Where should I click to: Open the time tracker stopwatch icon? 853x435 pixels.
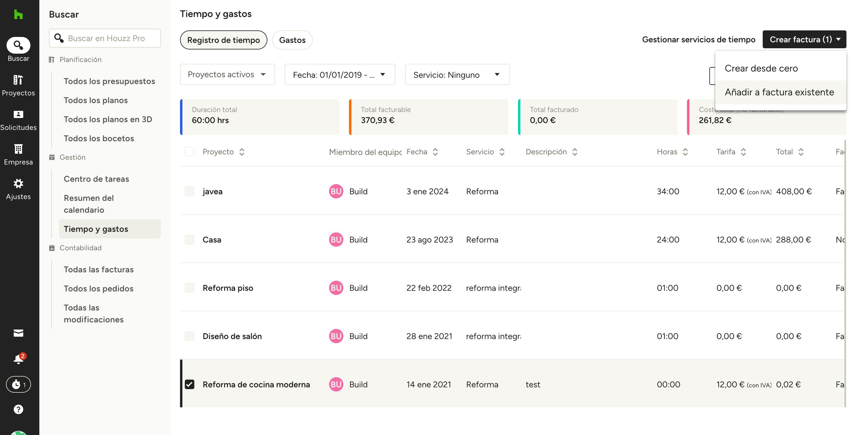pyautogui.click(x=18, y=384)
